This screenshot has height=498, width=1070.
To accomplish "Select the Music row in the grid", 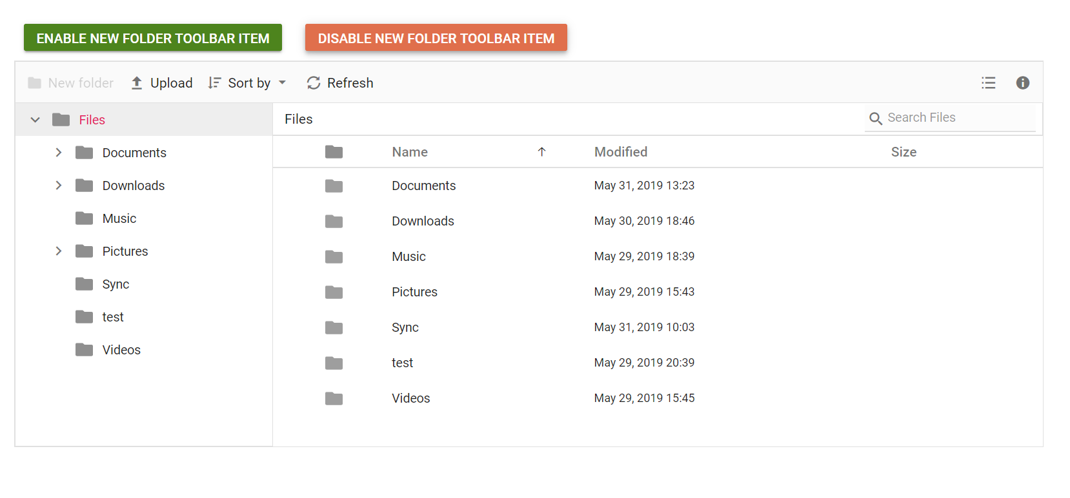I will point(658,256).
